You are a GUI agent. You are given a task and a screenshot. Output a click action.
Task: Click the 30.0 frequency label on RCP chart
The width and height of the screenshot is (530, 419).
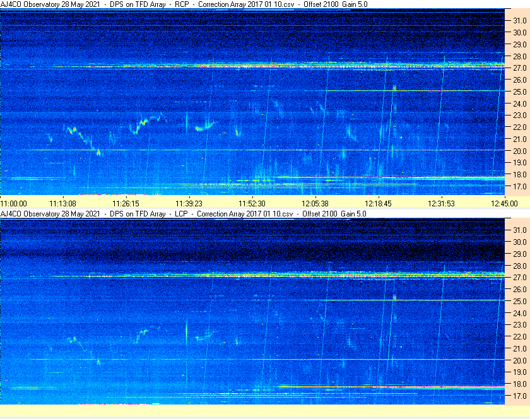[x=520, y=33]
